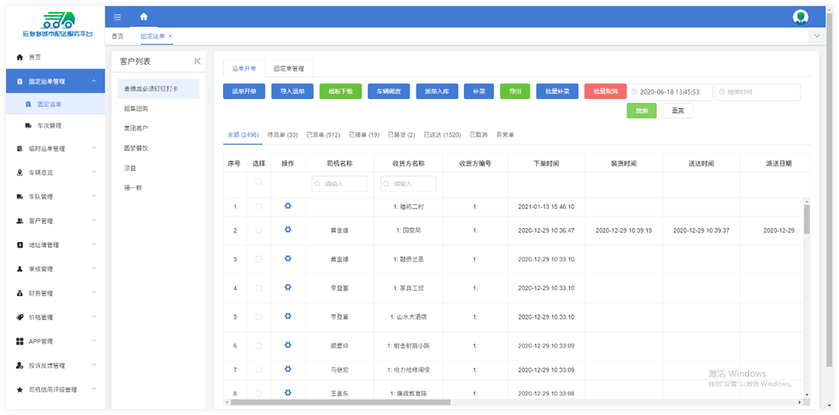
Task: Tick the checkbox for row 7 马继宏
Action: [259, 370]
